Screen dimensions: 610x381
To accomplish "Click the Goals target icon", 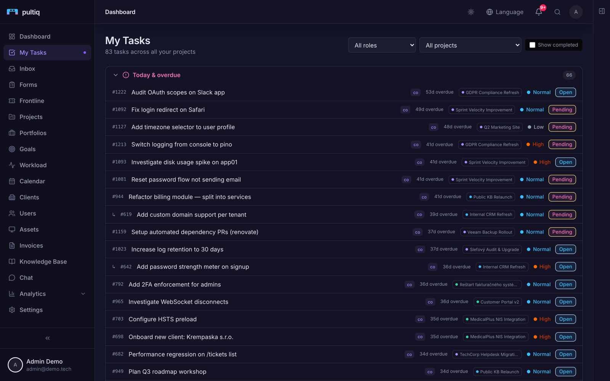I will [x=12, y=149].
